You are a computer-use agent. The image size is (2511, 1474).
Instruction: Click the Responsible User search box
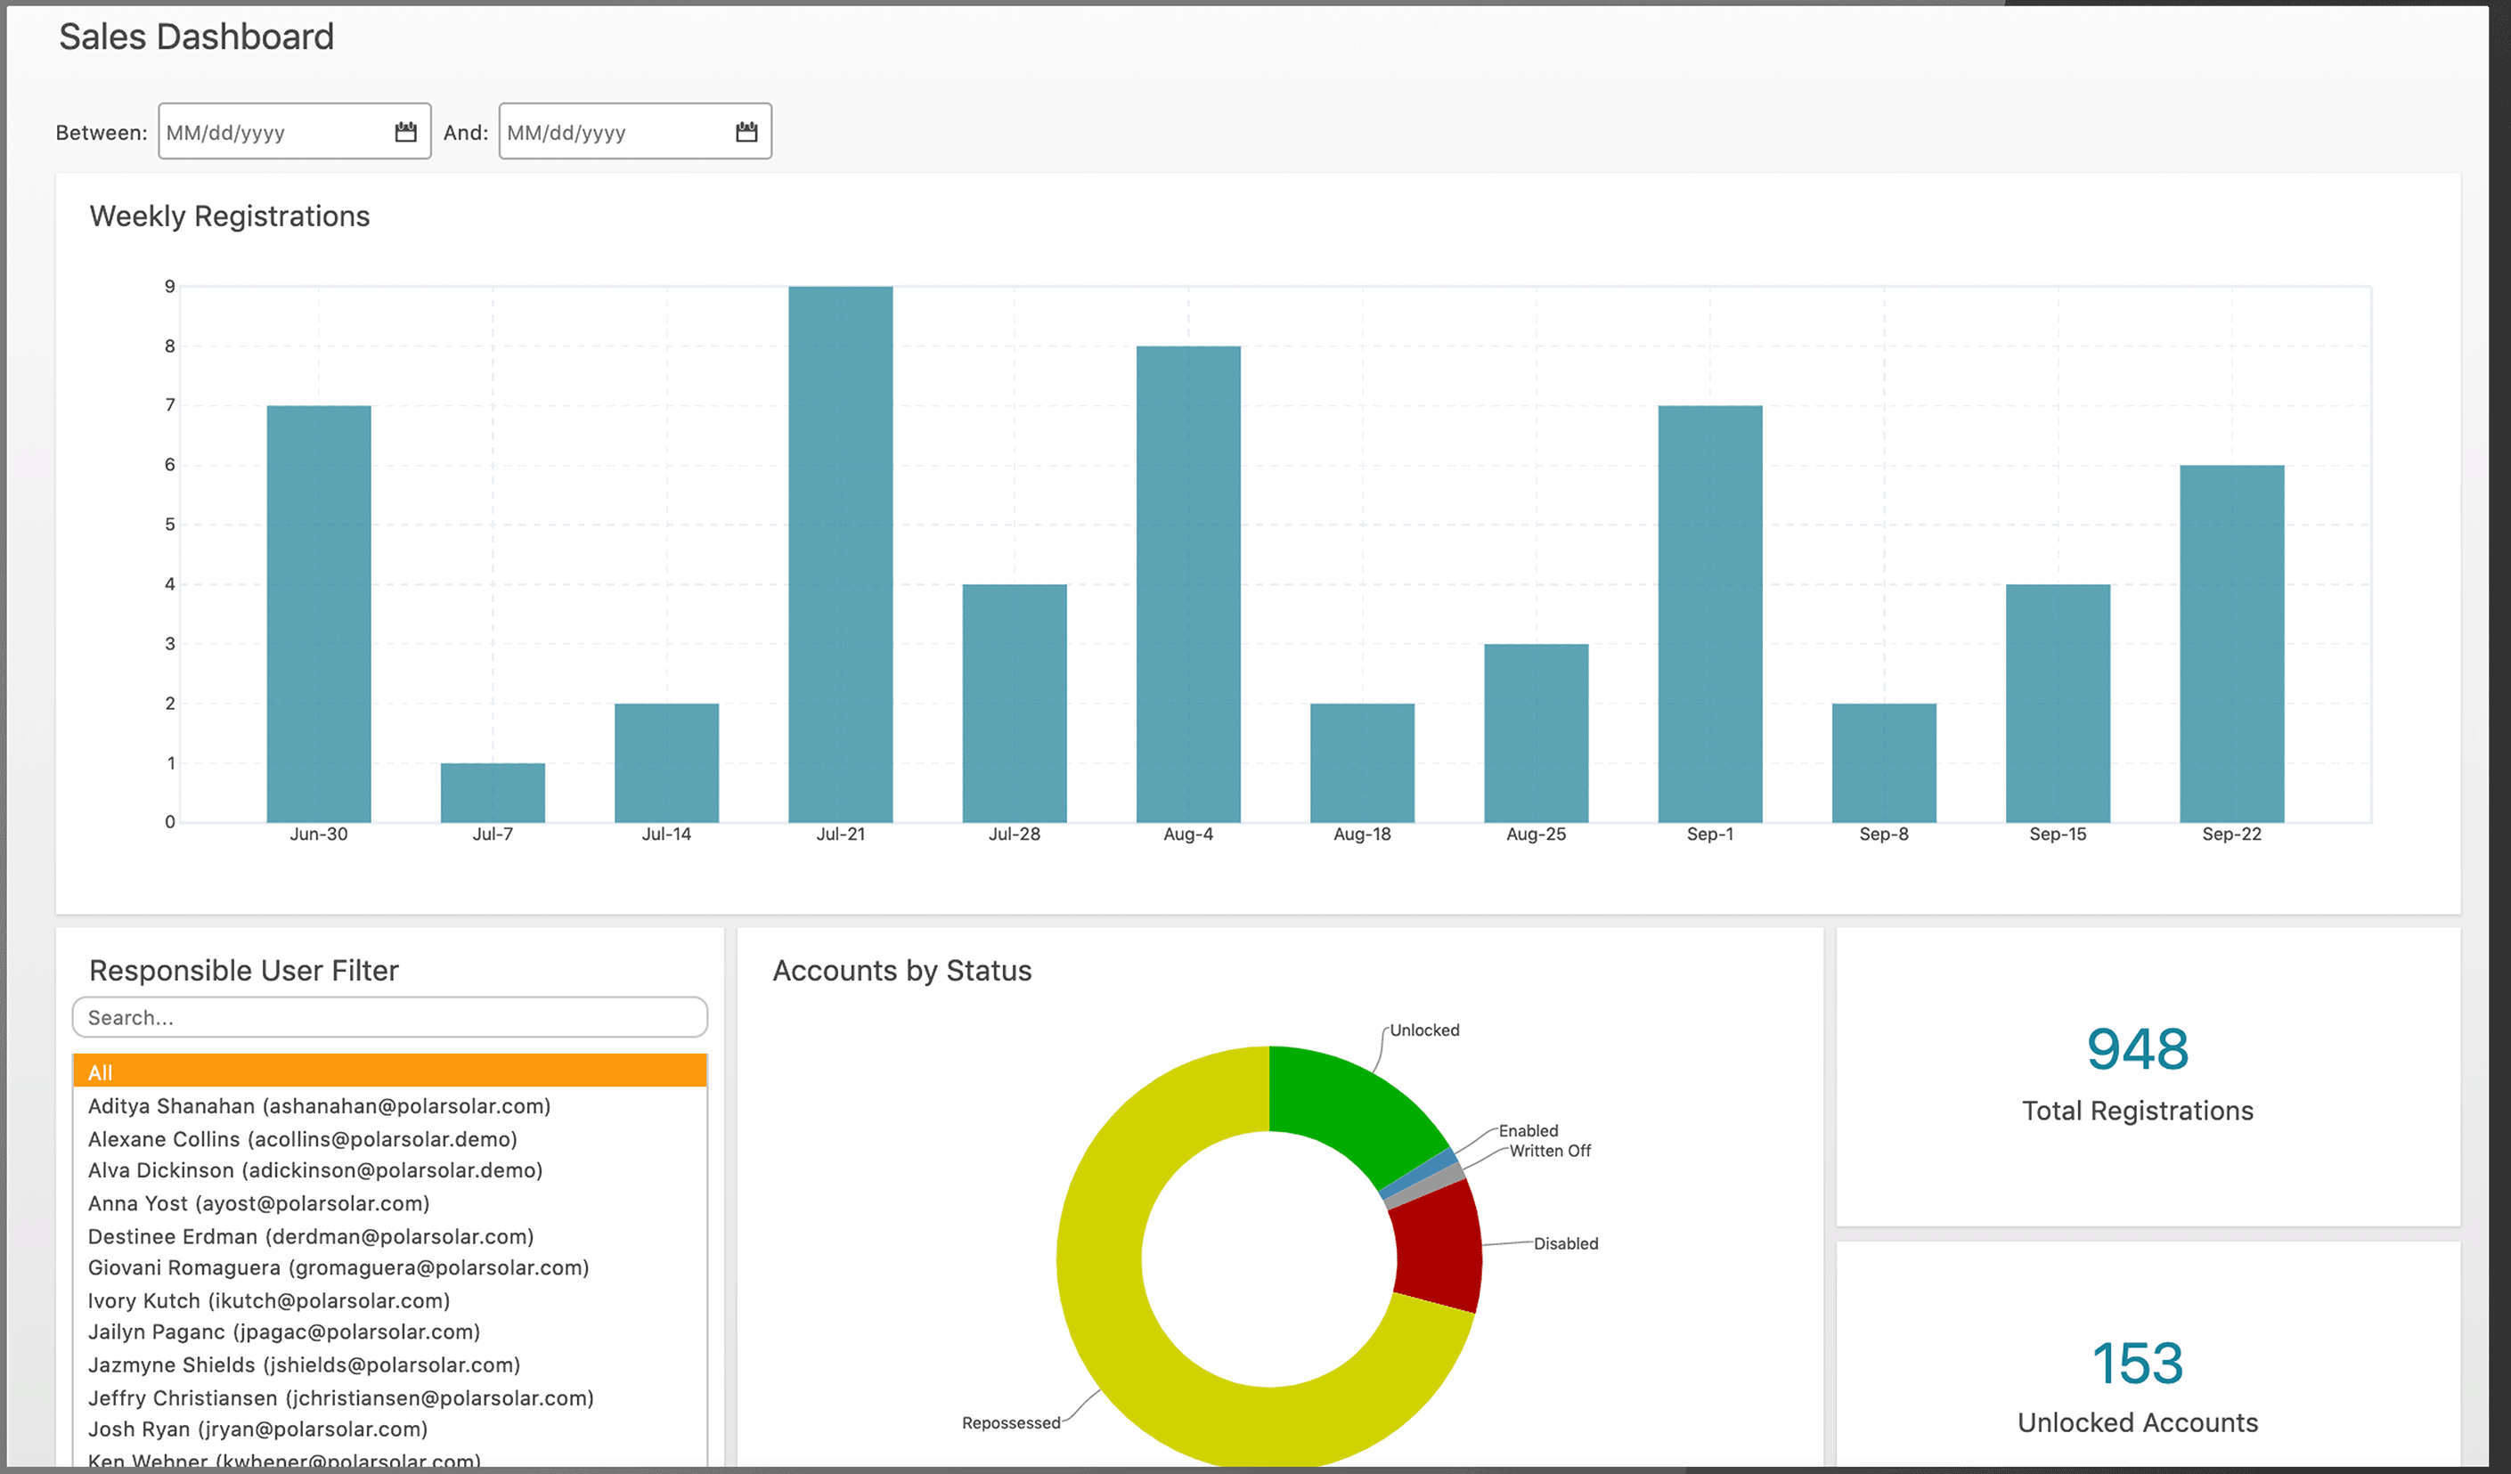pyautogui.click(x=389, y=1017)
